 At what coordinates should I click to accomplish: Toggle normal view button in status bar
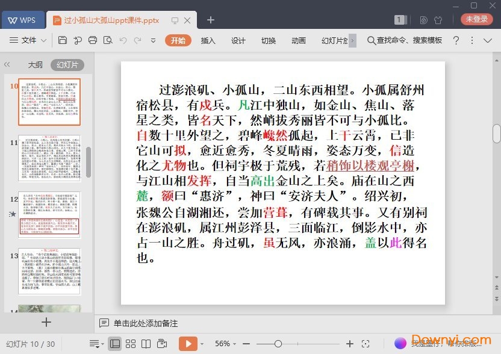click(114, 343)
